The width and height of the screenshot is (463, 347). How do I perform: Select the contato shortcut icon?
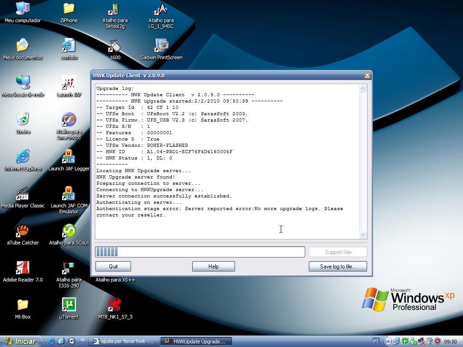pyautogui.click(x=69, y=50)
